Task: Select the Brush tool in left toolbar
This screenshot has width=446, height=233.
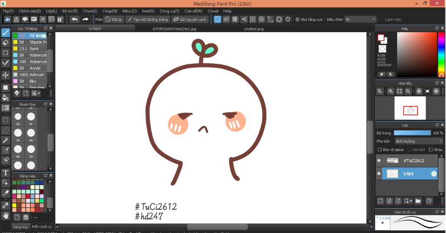Action: [5, 32]
